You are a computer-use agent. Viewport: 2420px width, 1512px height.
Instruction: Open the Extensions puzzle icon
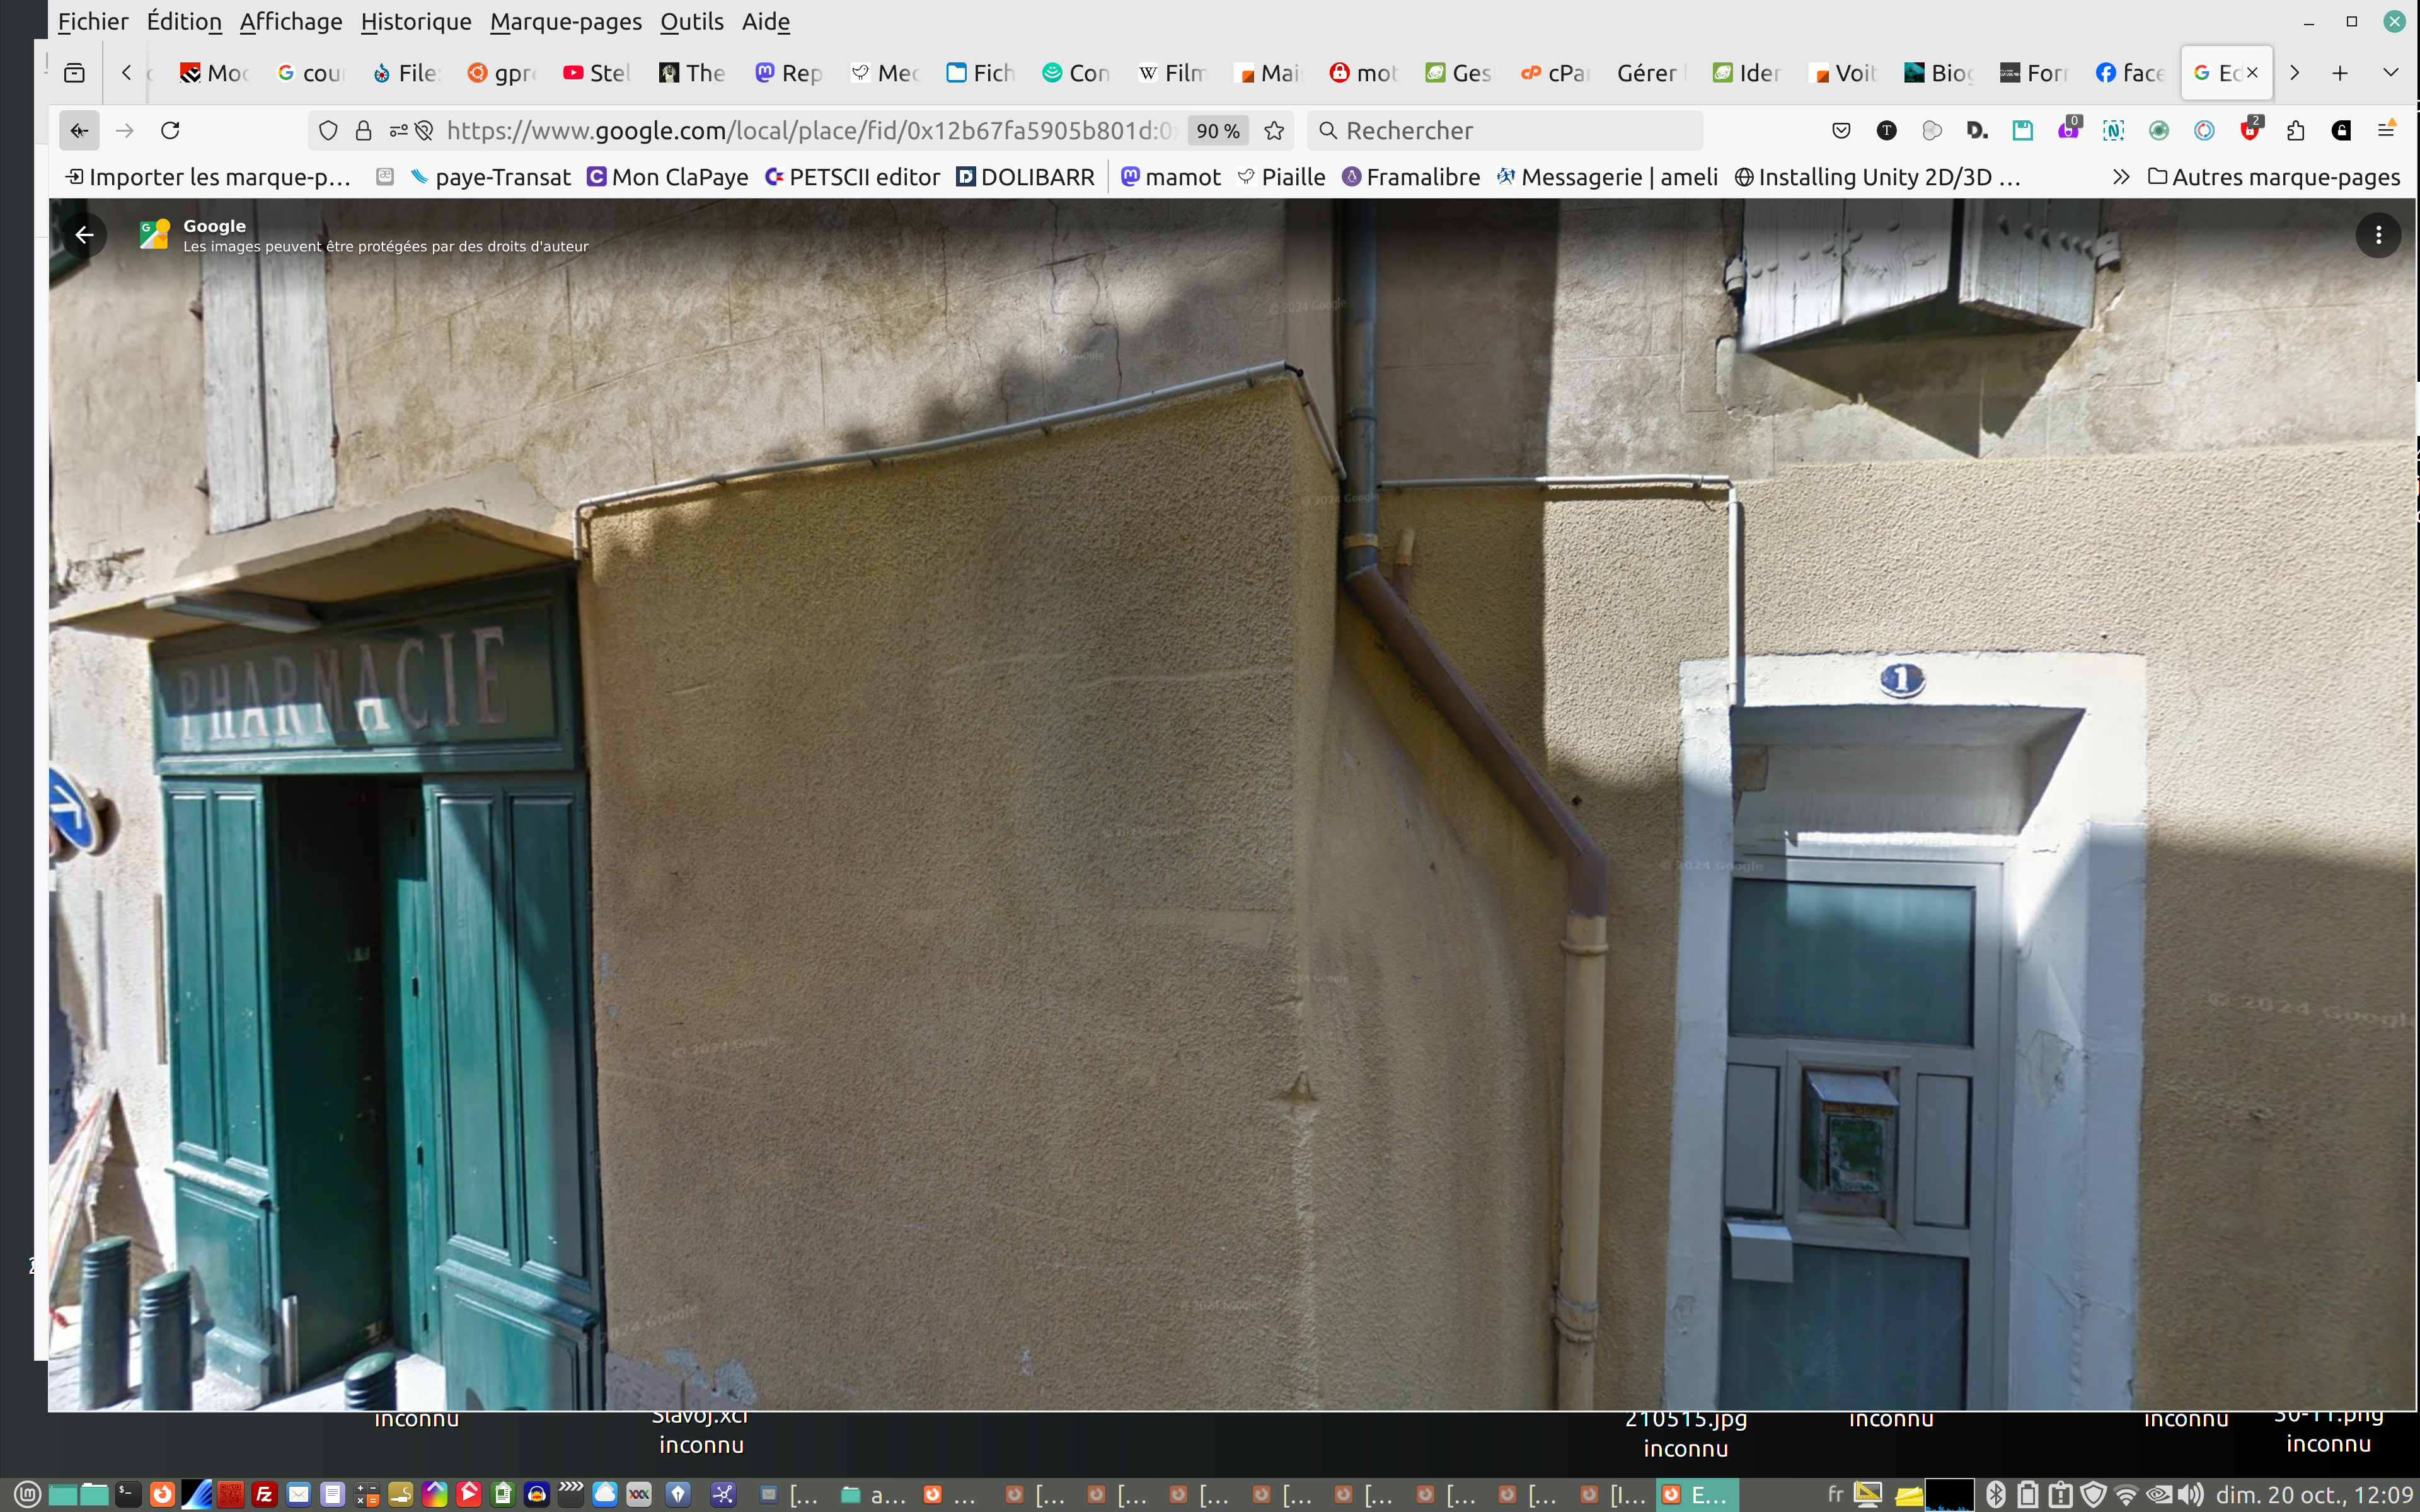[2296, 131]
